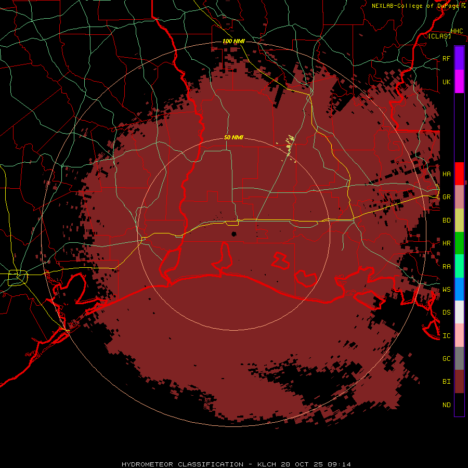Click the UK magenta legend swatch
Image resolution: width=468 pixels, height=468 pixels.
coord(459,82)
